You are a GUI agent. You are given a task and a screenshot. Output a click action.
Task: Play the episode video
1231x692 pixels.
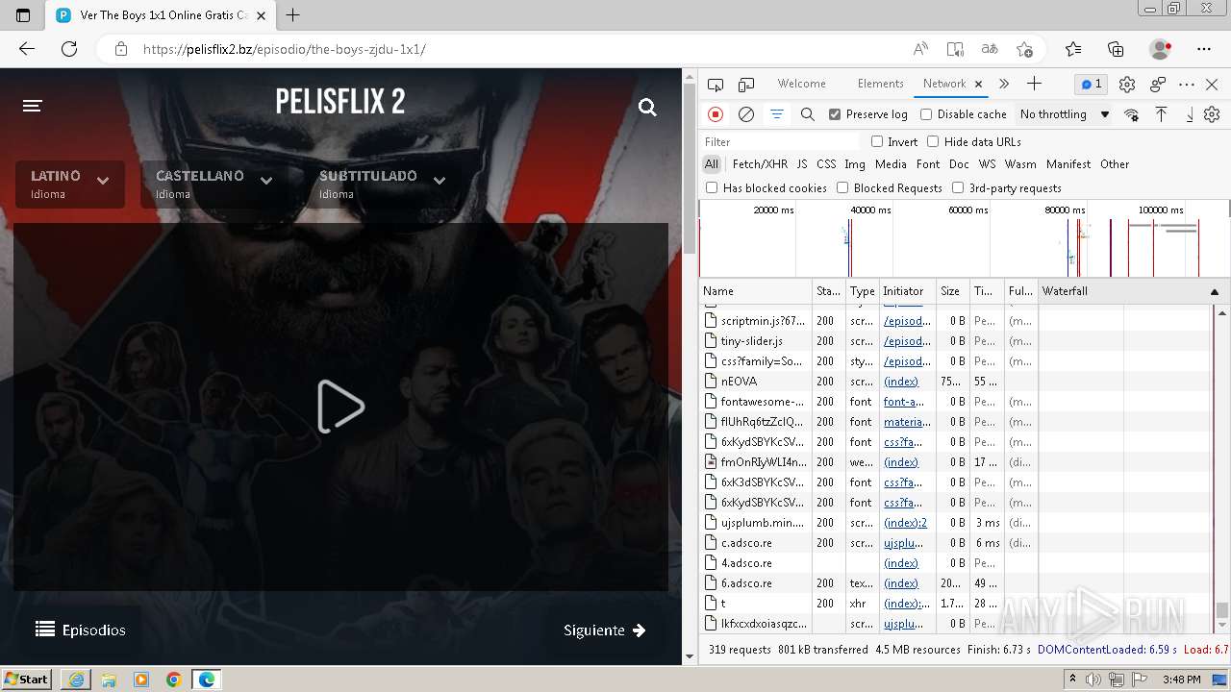(x=340, y=407)
